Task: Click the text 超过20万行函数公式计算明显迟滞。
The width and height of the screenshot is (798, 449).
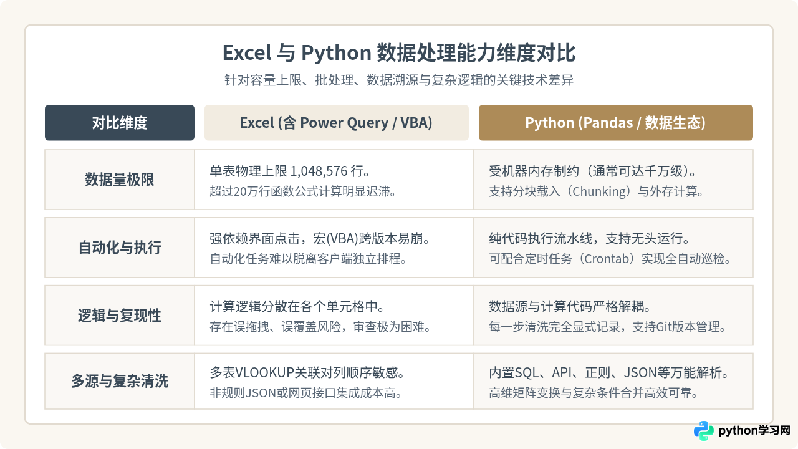Action: tap(303, 191)
